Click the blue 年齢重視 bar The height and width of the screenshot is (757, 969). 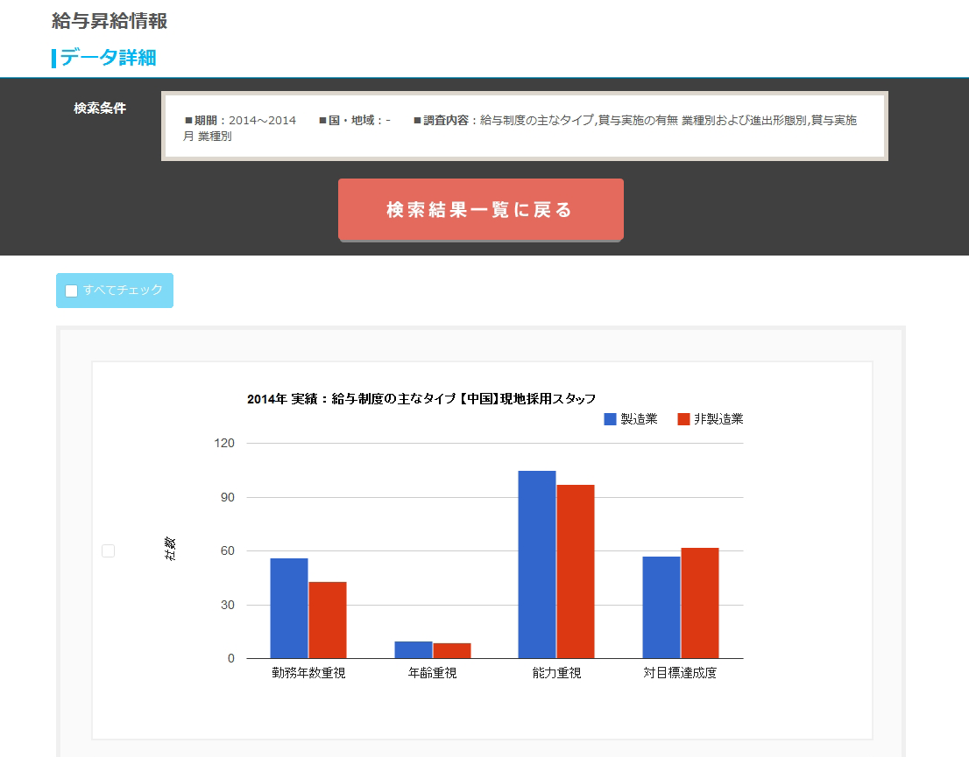click(x=414, y=649)
